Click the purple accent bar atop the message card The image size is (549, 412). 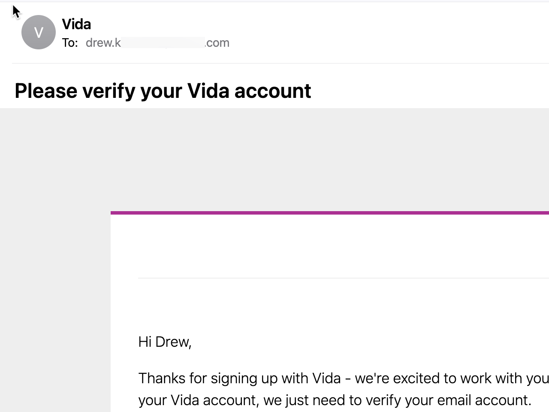click(330, 212)
